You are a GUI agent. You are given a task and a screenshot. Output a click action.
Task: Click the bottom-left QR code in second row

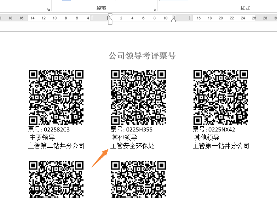coord(56,179)
